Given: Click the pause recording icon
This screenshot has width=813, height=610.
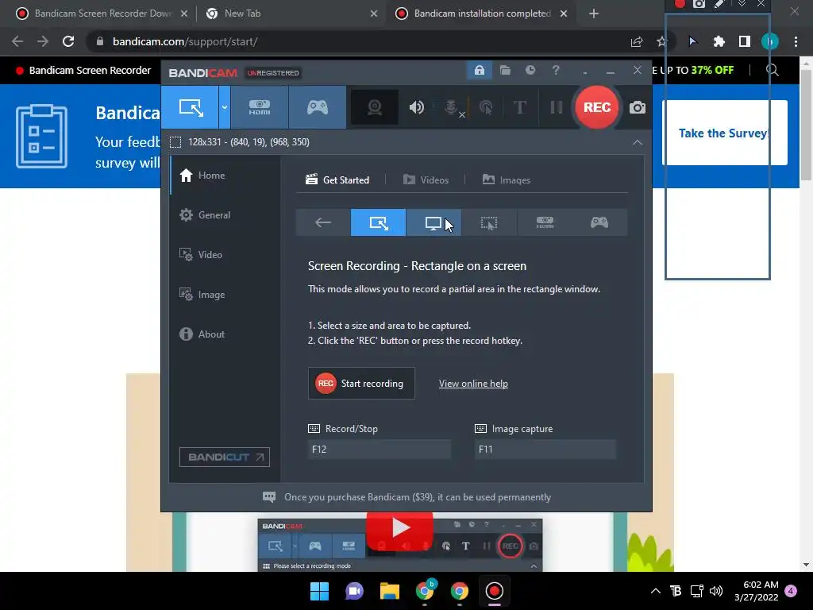Looking at the screenshot, I should (x=556, y=107).
